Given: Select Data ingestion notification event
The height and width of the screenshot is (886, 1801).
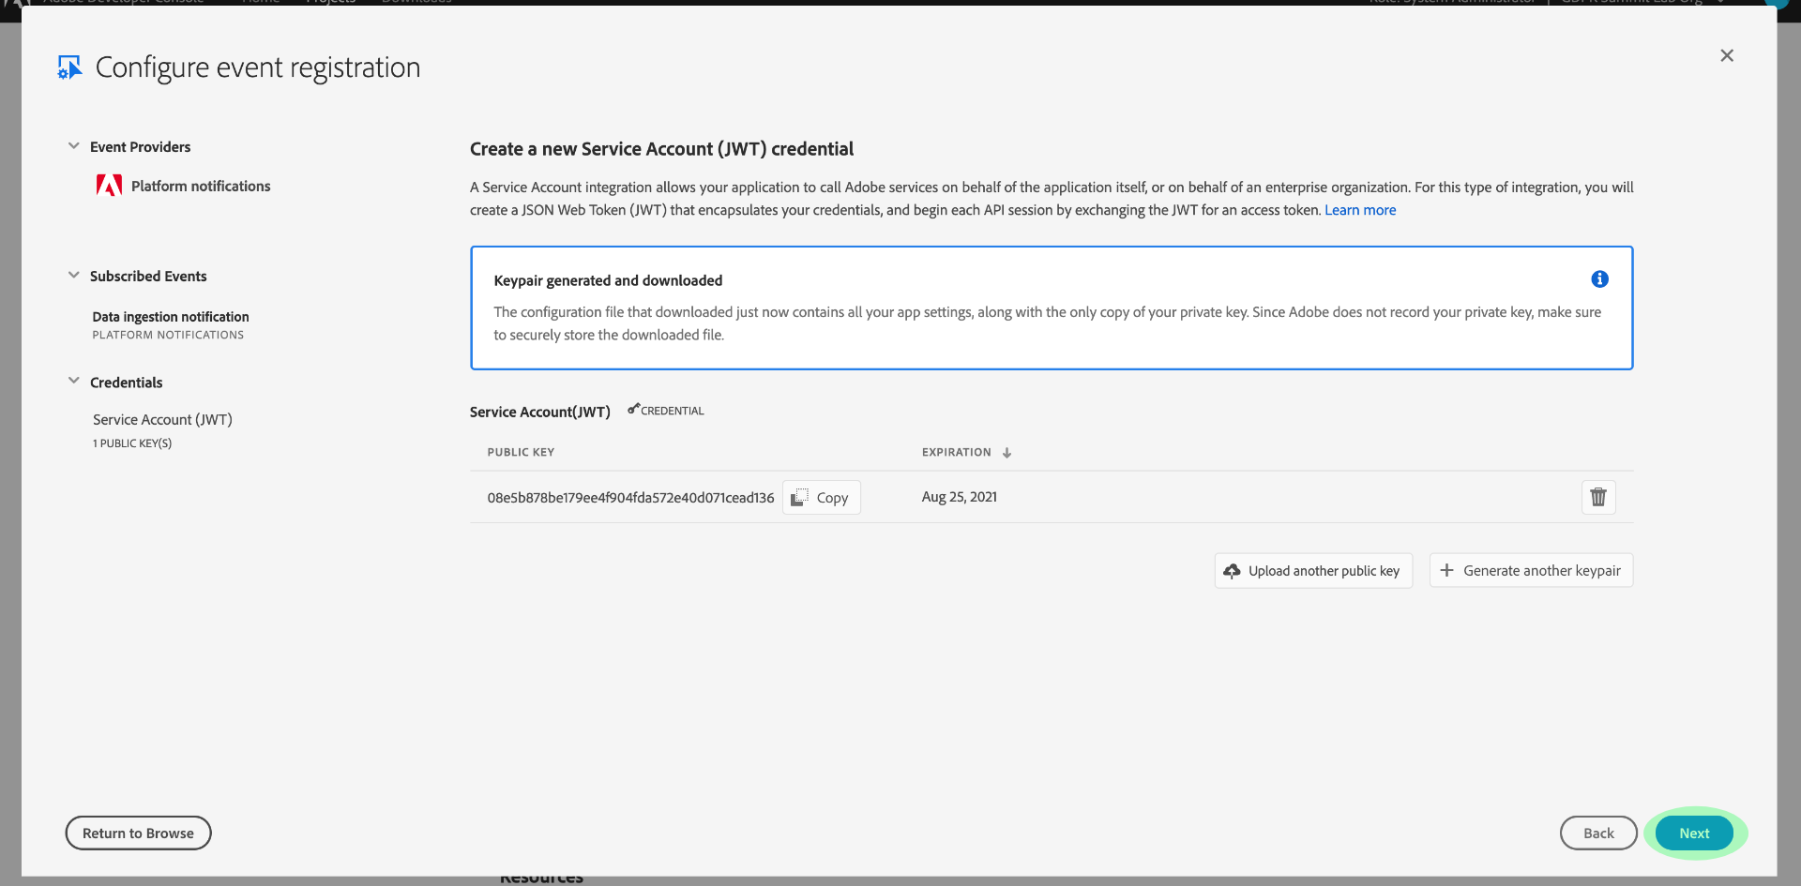Looking at the screenshot, I should [x=171, y=317].
